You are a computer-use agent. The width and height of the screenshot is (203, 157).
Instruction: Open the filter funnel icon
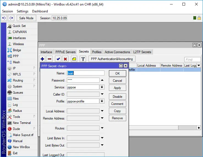[x=83, y=59]
